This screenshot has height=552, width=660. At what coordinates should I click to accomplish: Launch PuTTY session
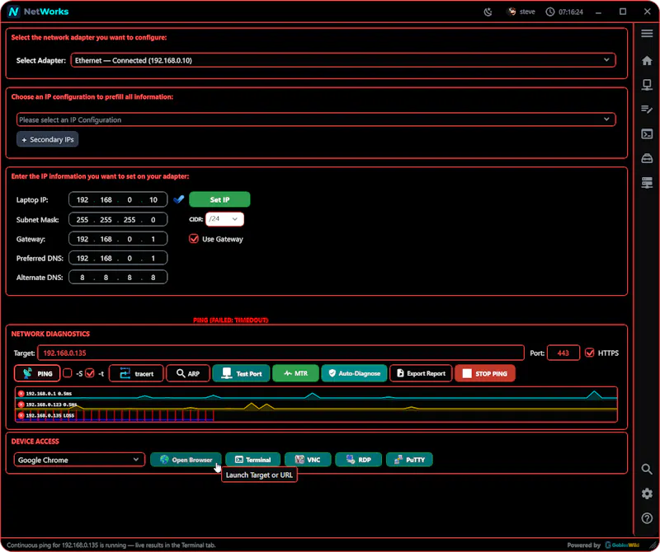coord(409,460)
